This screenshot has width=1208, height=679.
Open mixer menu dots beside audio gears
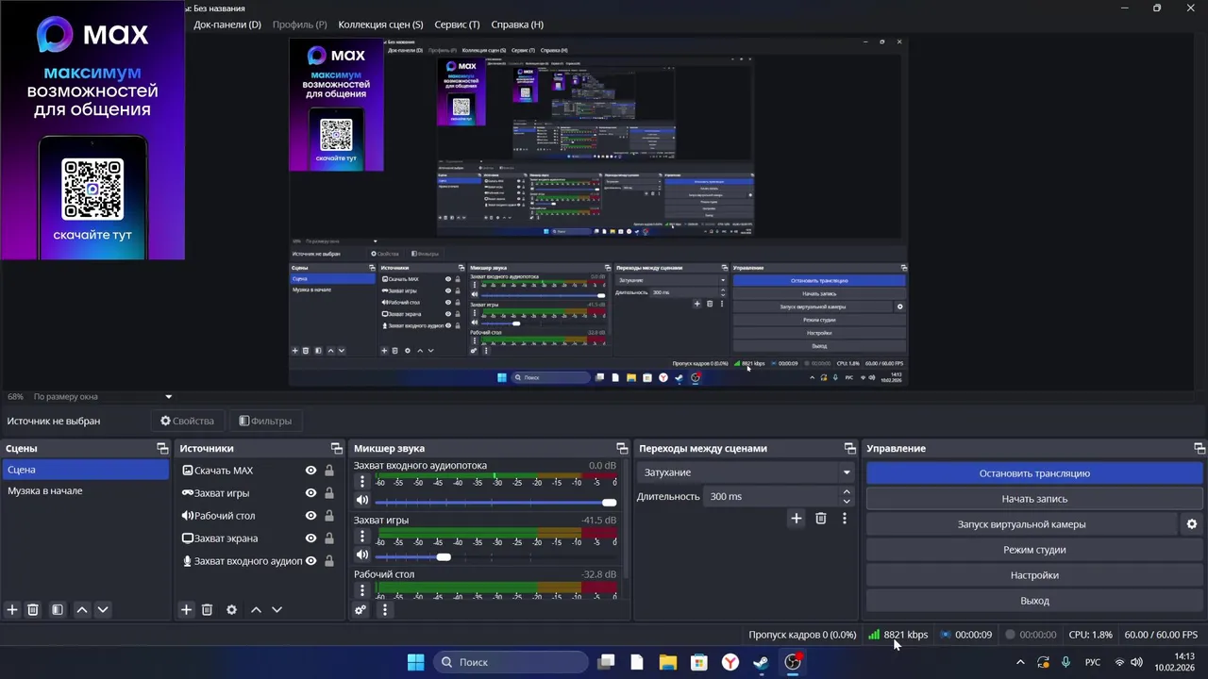click(x=384, y=610)
